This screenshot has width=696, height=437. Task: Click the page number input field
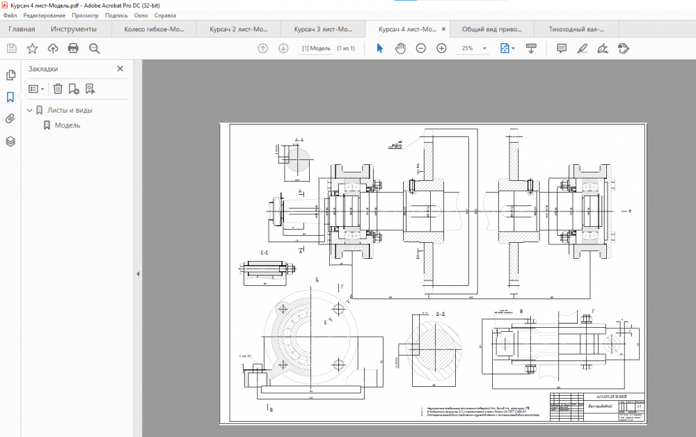click(x=316, y=48)
